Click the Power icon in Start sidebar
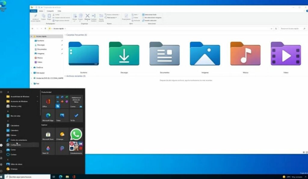This screenshot has height=179, width=308. 1,172
